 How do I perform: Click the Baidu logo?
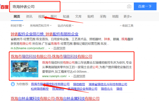click(x=4, y=7)
